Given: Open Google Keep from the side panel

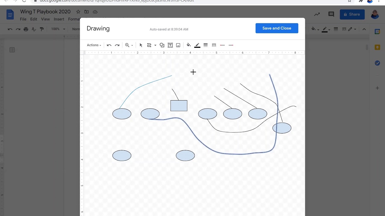Looking at the screenshot, I should point(377,47).
